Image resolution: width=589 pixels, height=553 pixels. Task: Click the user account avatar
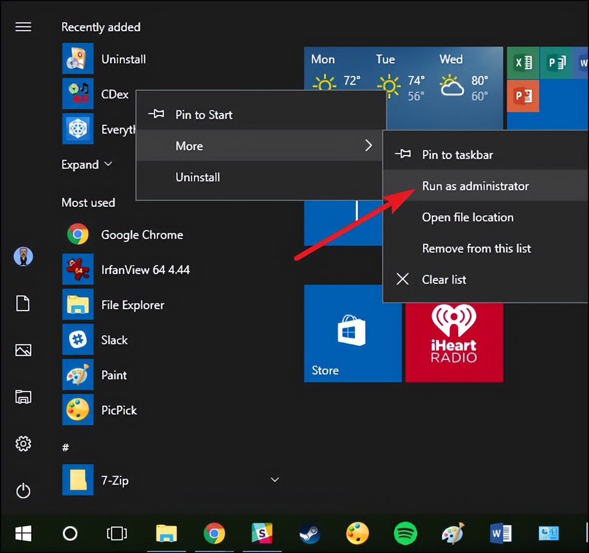click(23, 257)
